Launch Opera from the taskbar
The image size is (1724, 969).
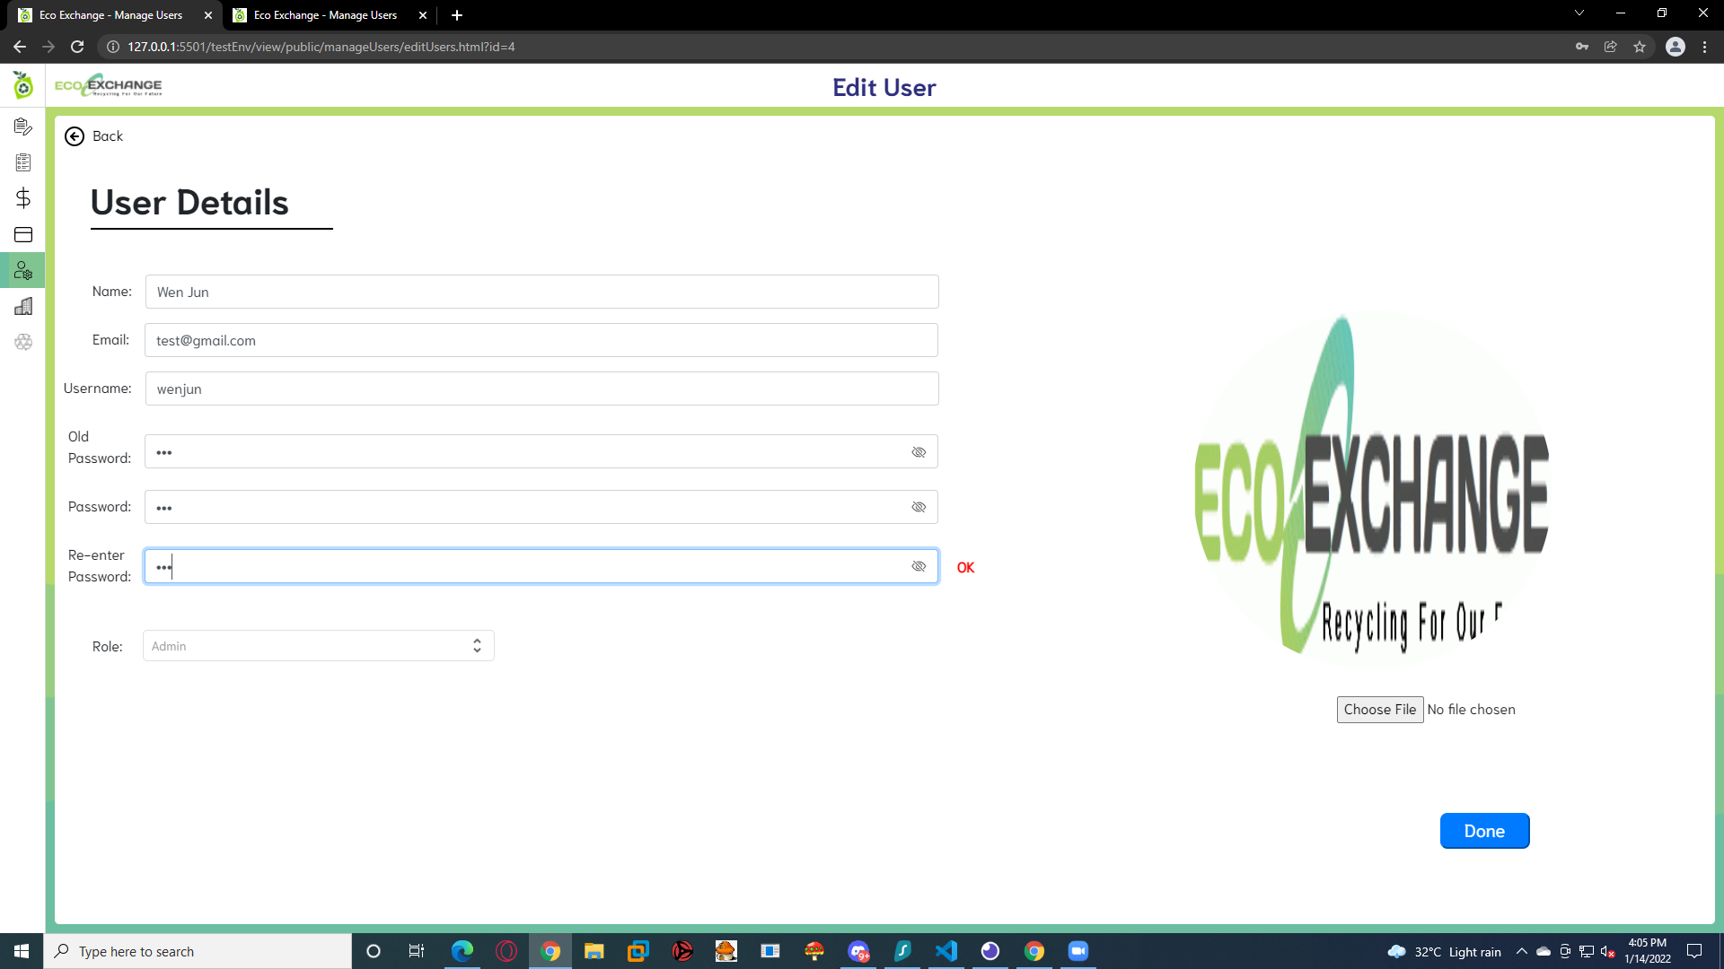506,951
